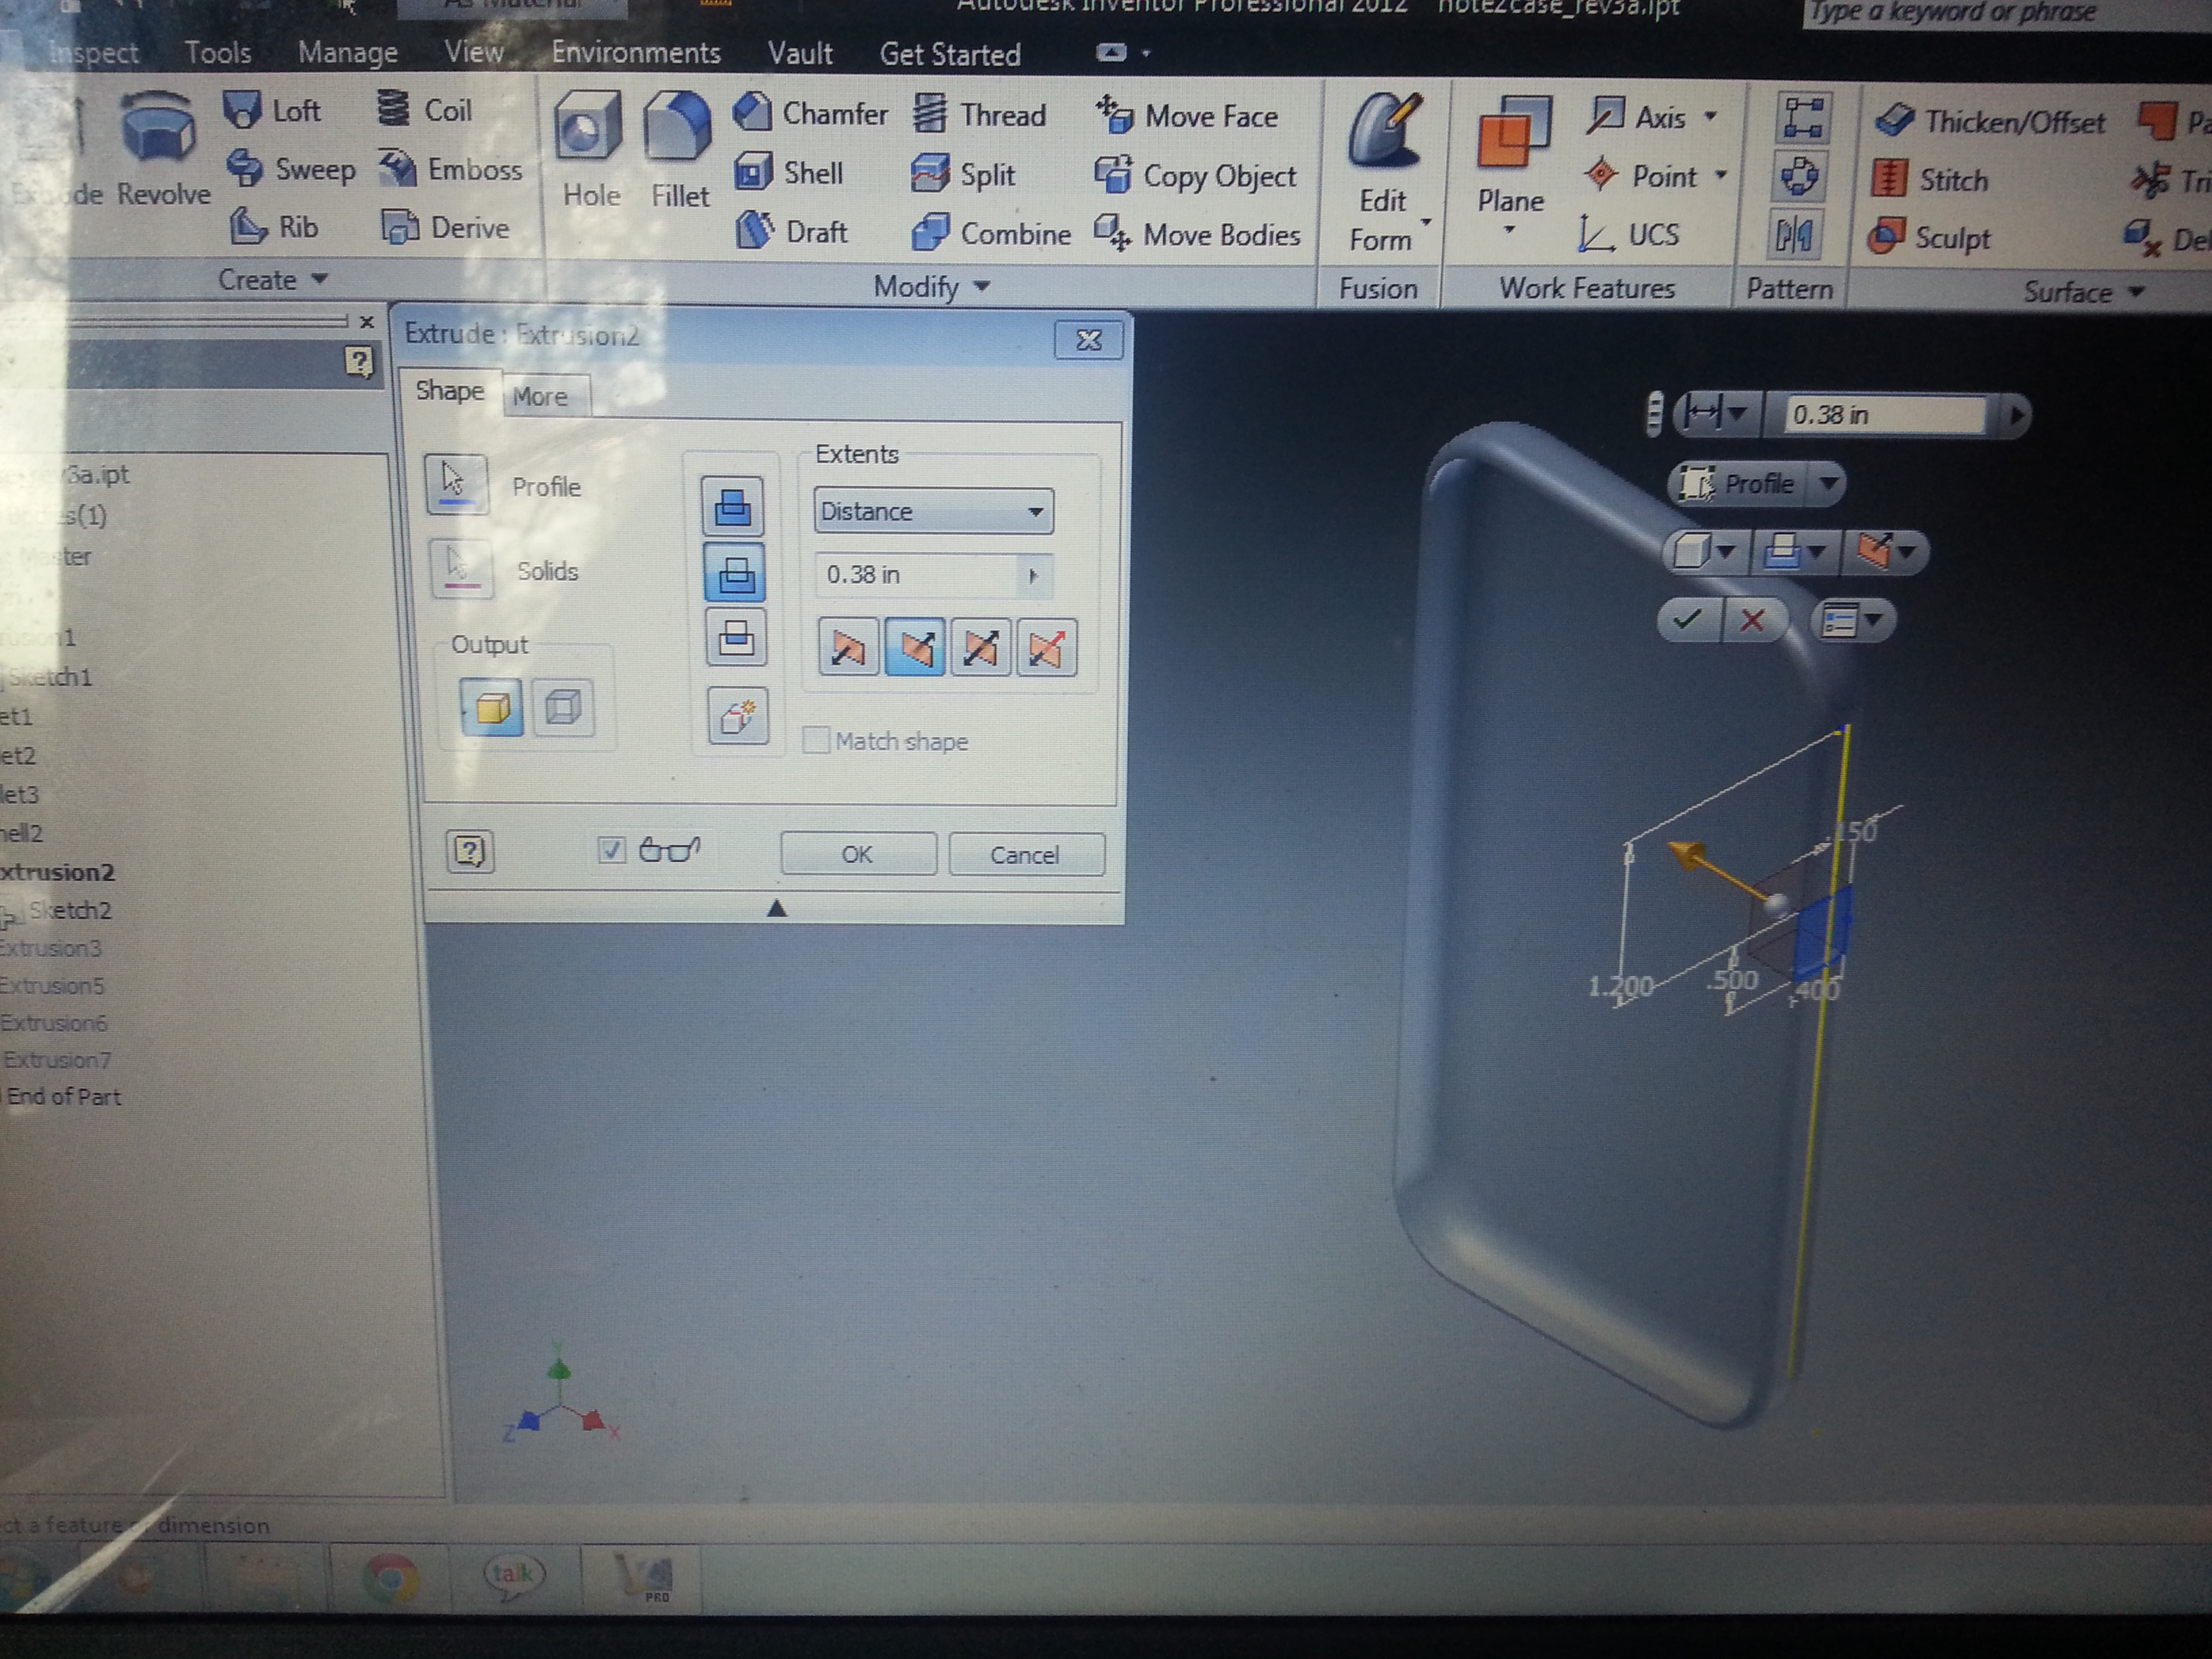Enable the Match shape checkbox
2212x1659 pixels.
click(816, 741)
